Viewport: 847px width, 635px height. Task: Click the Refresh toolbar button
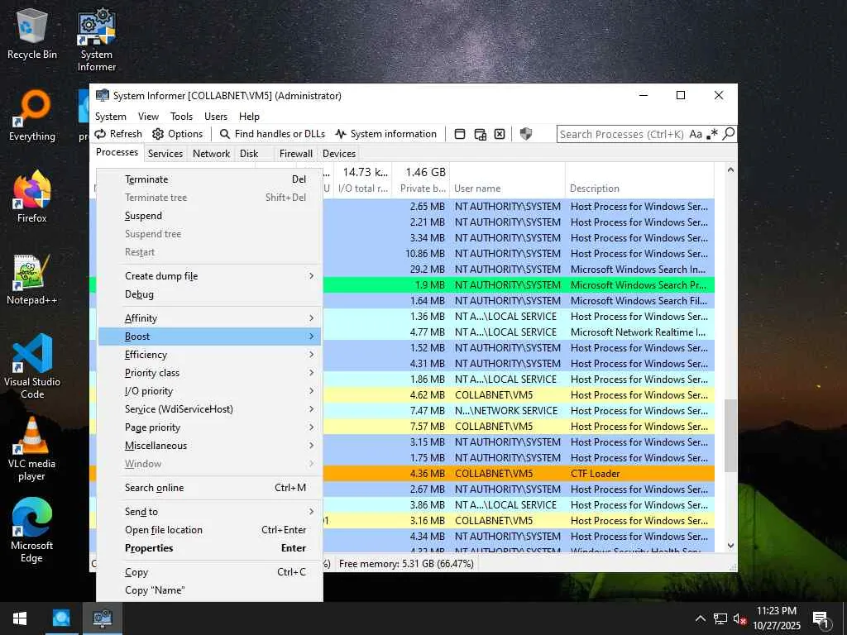117,134
